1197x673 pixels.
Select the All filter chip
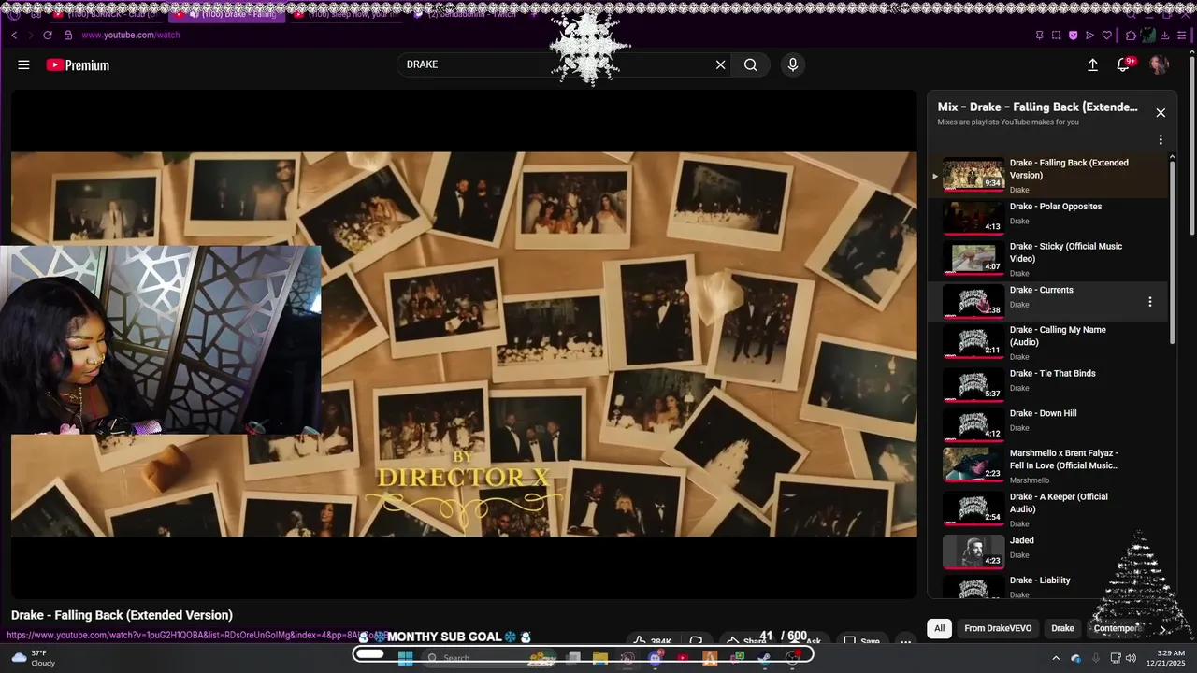[939, 628]
